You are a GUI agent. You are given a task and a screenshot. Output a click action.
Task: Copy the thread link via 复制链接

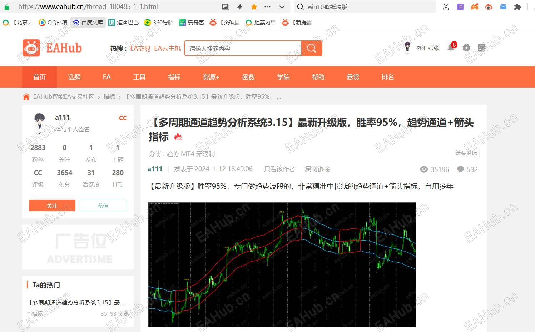point(317,169)
